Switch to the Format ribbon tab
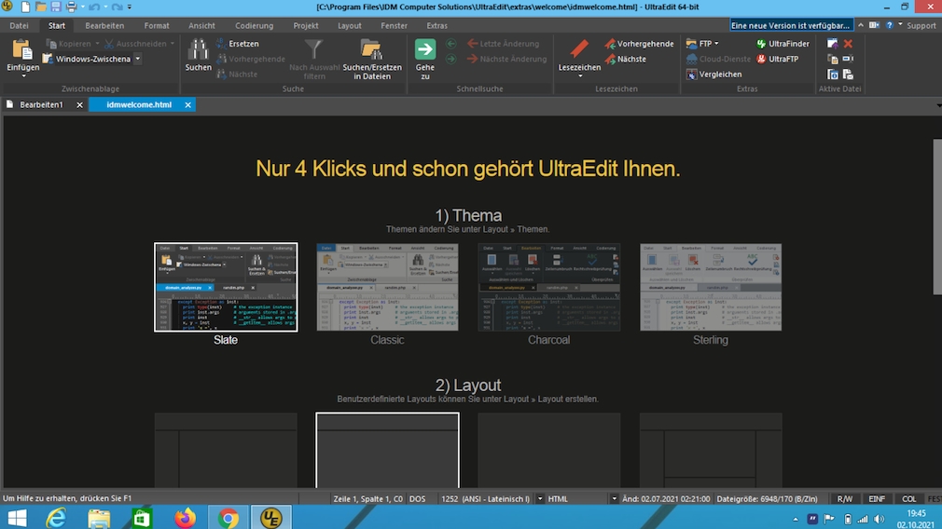Screen dimensions: 942x529 (x=157, y=26)
